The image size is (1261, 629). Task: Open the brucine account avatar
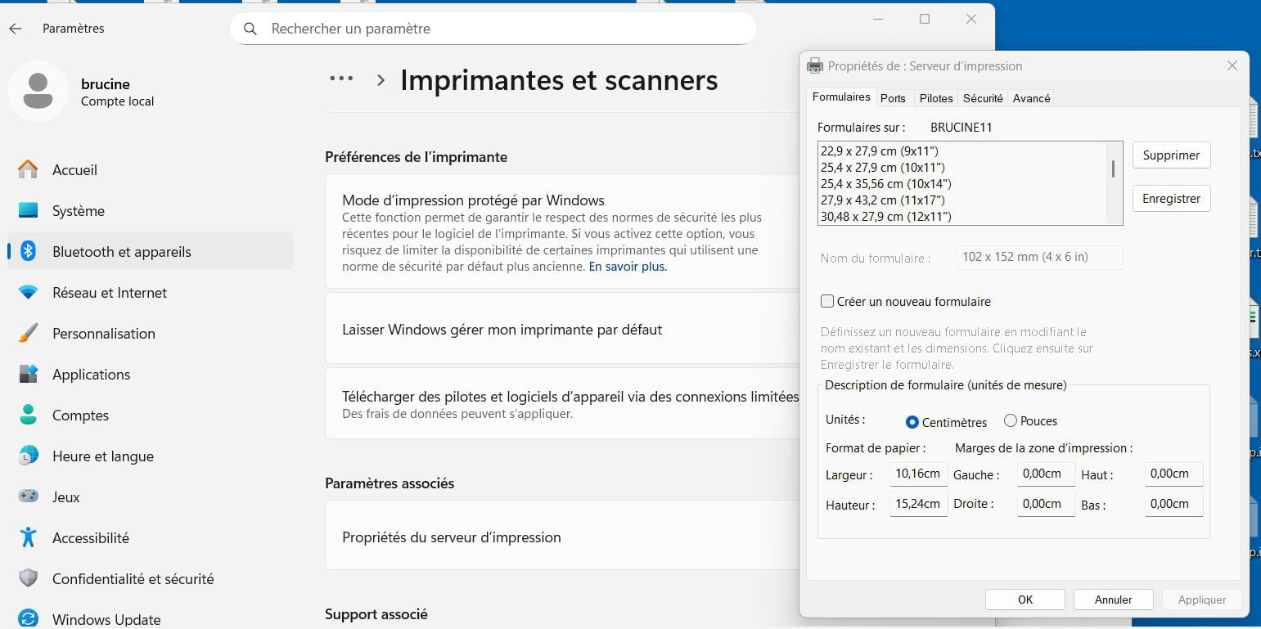click(x=38, y=90)
